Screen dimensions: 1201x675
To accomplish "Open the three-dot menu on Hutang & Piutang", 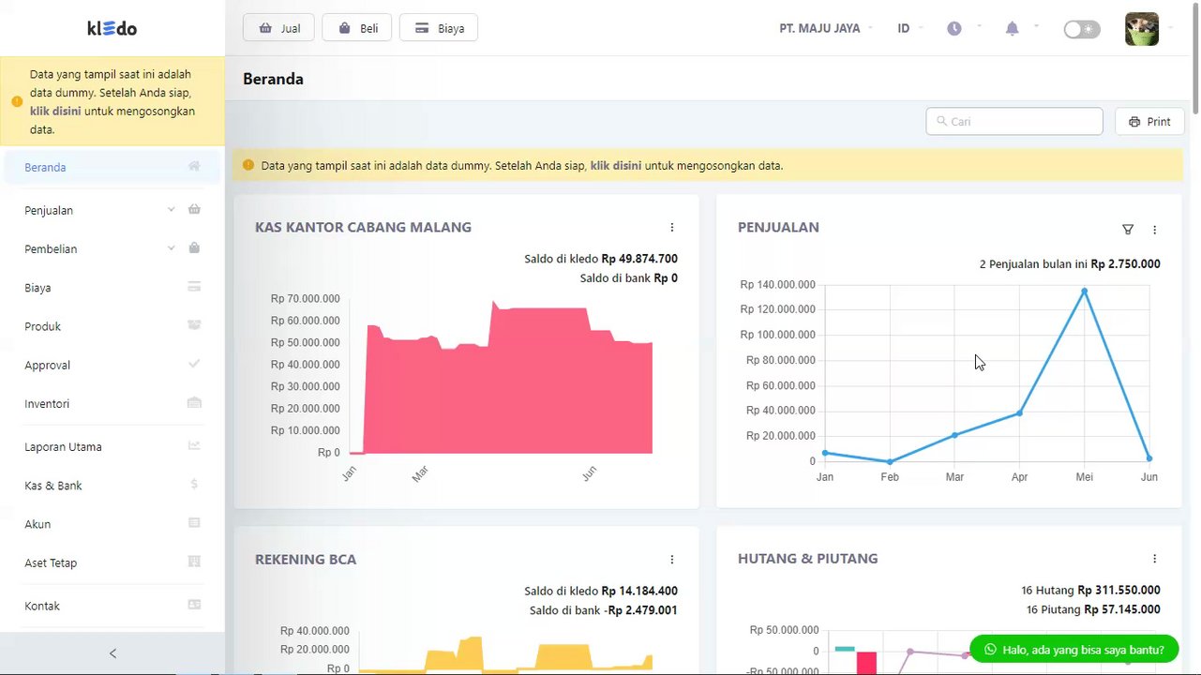I will coord(1154,559).
